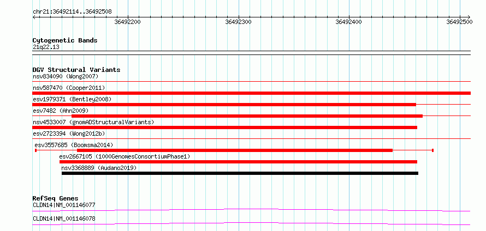Select gene label CLDN14|NM_001146078
Viewport: 486px width, 231px height.
click(x=64, y=218)
